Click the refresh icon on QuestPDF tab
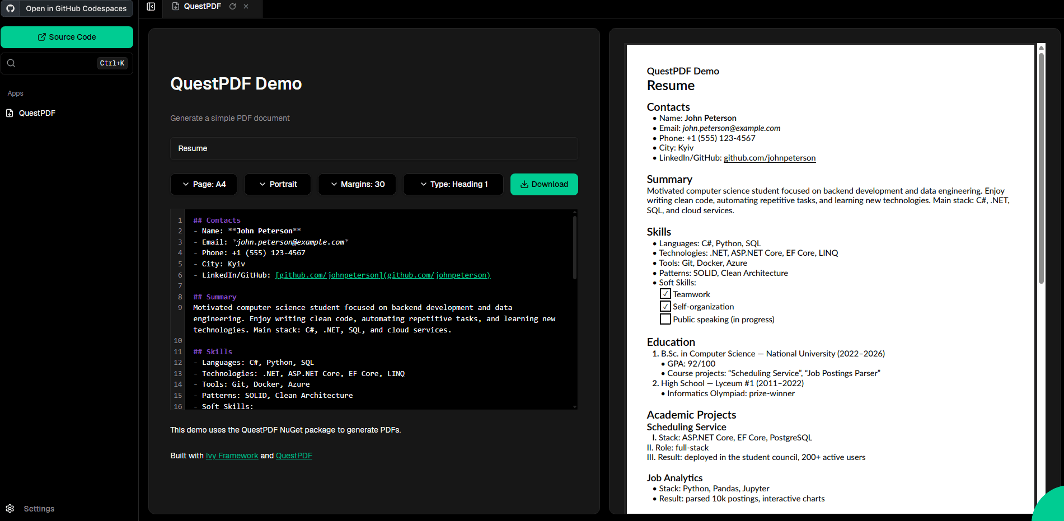 232,7
